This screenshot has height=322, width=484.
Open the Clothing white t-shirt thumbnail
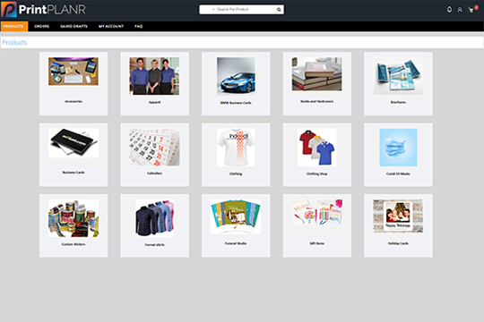(x=236, y=148)
